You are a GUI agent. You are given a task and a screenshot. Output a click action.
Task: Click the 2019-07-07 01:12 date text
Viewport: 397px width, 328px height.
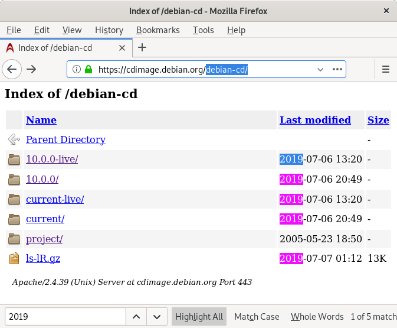click(x=321, y=258)
